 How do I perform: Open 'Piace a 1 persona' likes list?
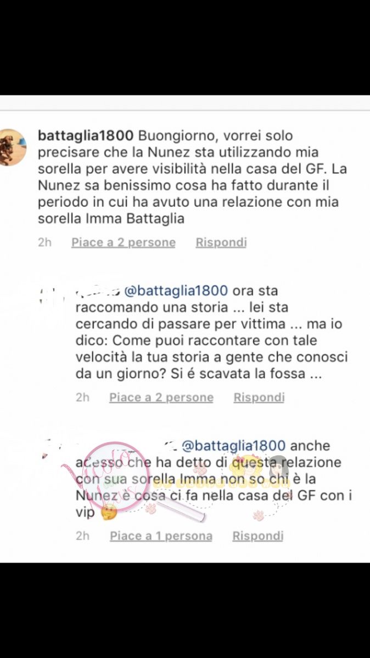click(x=161, y=536)
